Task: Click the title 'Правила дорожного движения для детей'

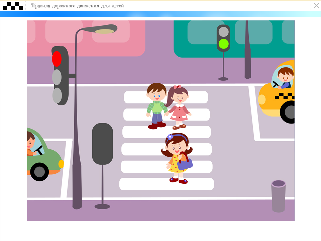Action: pyautogui.click(x=77, y=6)
